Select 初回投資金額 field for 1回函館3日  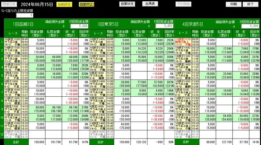79,26
